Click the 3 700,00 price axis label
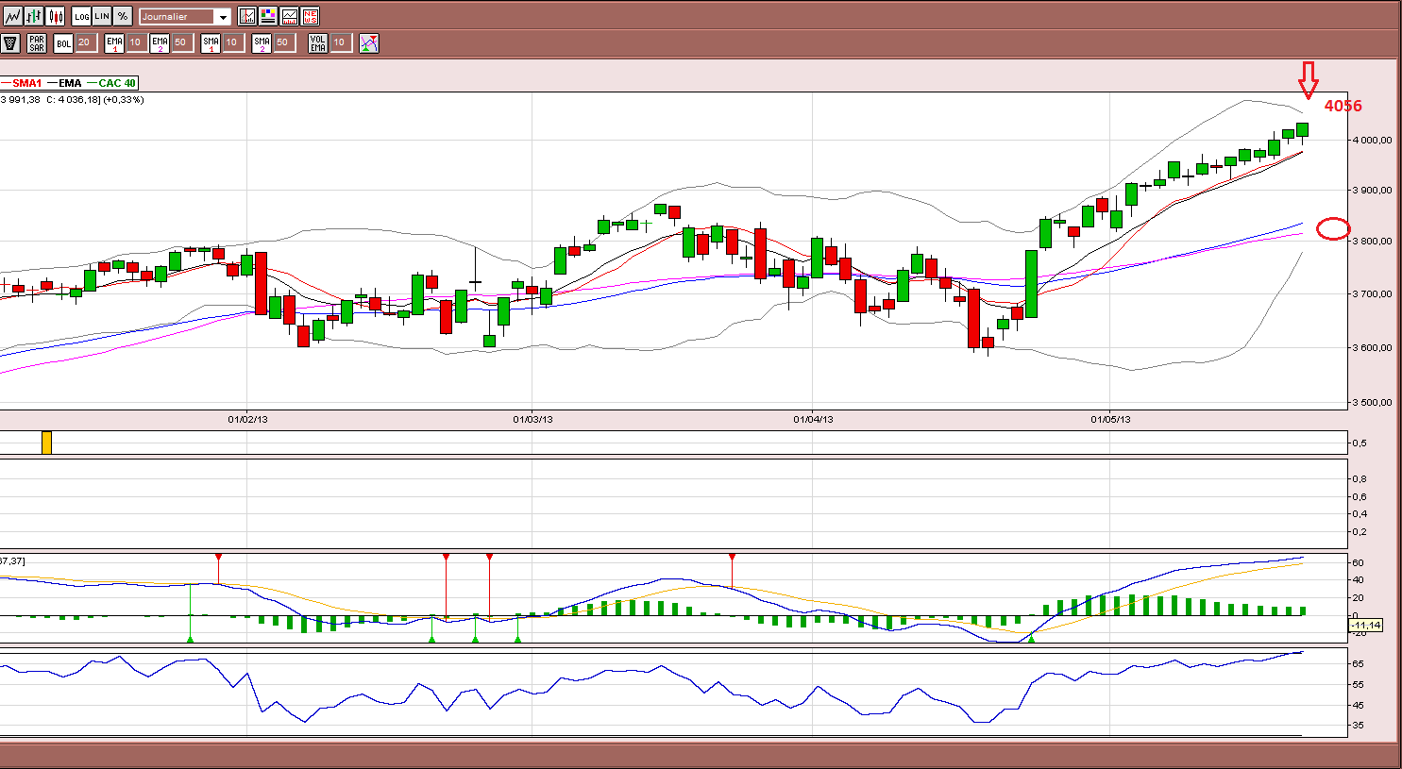This screenshot has width=1402, height=769. 1372,293
